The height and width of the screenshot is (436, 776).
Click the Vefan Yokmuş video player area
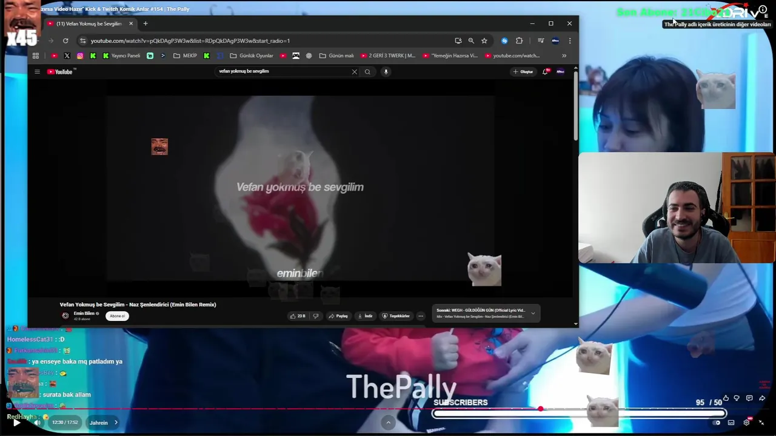tap(301, 188)
